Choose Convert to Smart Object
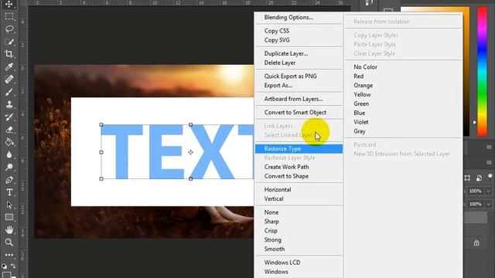Viewport: 495px width, 278px height. 295,112
